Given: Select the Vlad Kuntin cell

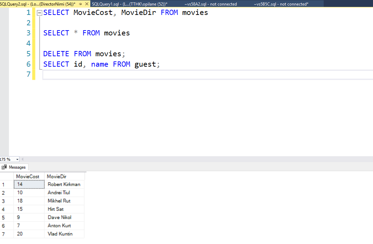Looking at the screenshot, I should pyautogui.click(x=60, y=234).
